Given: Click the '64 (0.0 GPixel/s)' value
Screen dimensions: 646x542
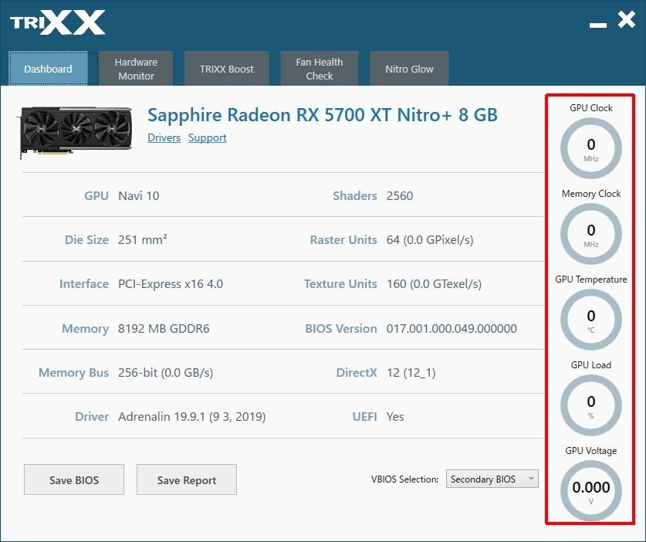Looking at the screenshot, I should point(430,240).
